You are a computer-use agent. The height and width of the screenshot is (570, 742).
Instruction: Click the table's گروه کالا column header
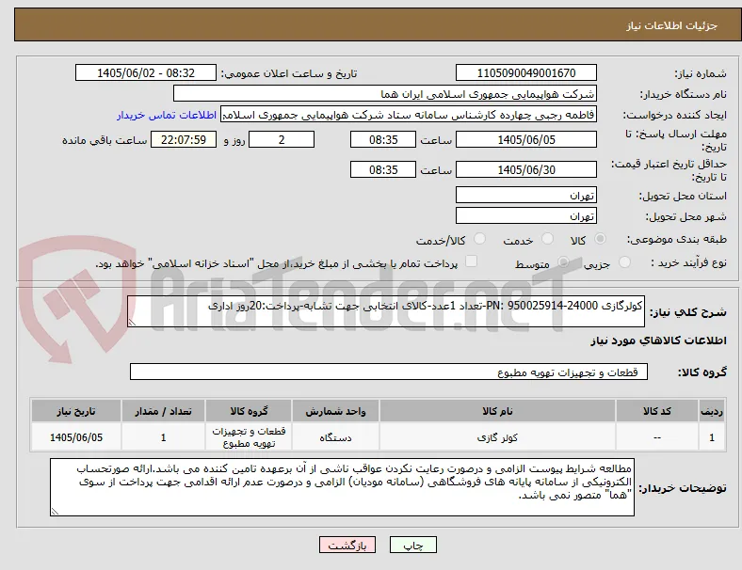[249, 411]
